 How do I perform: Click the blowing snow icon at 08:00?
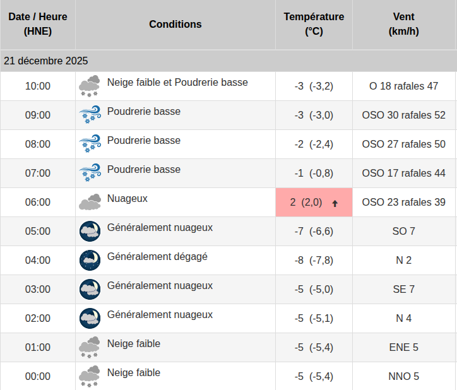(x=90, y=144)
